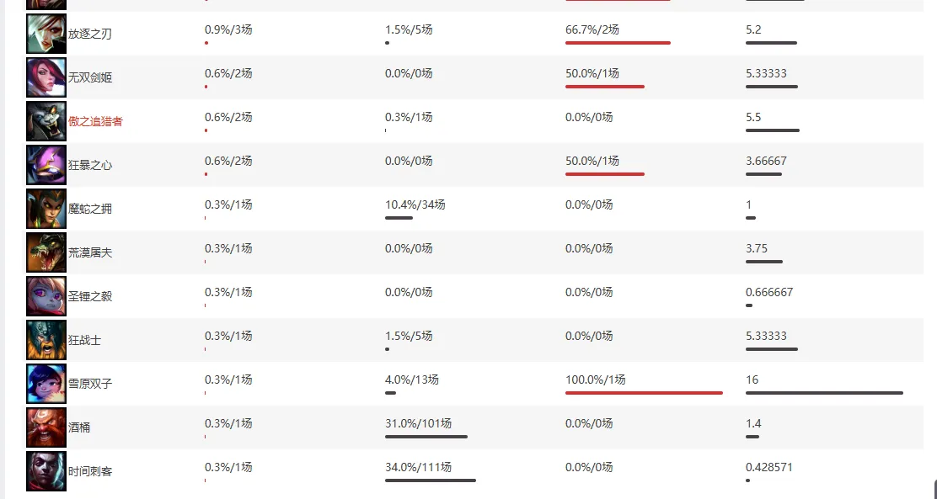Viewport: 937px width, 499px height.
Task: Click the 放逐之刃 champion name
Action: coord(89,34)
